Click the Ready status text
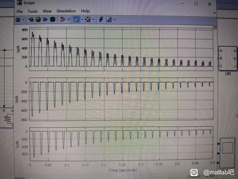Viewport: 238px width, 179px height. [x=20, y=178]
